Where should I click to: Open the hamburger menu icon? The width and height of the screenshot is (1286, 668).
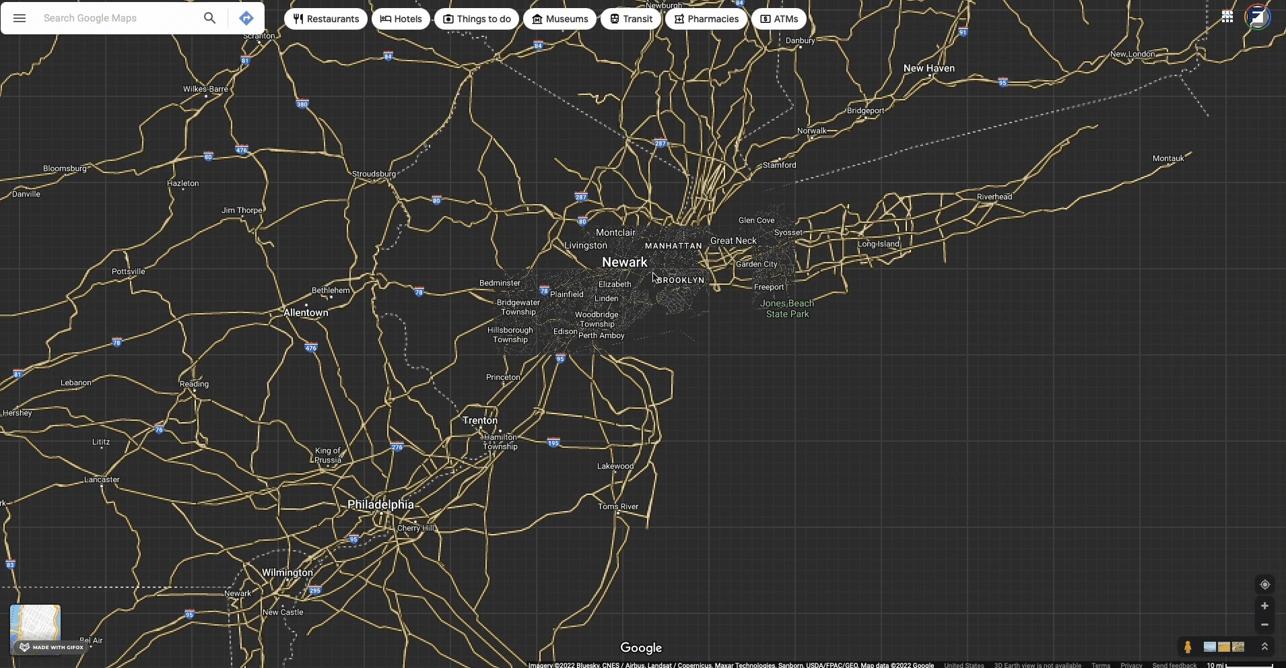[x=20, y=18]
